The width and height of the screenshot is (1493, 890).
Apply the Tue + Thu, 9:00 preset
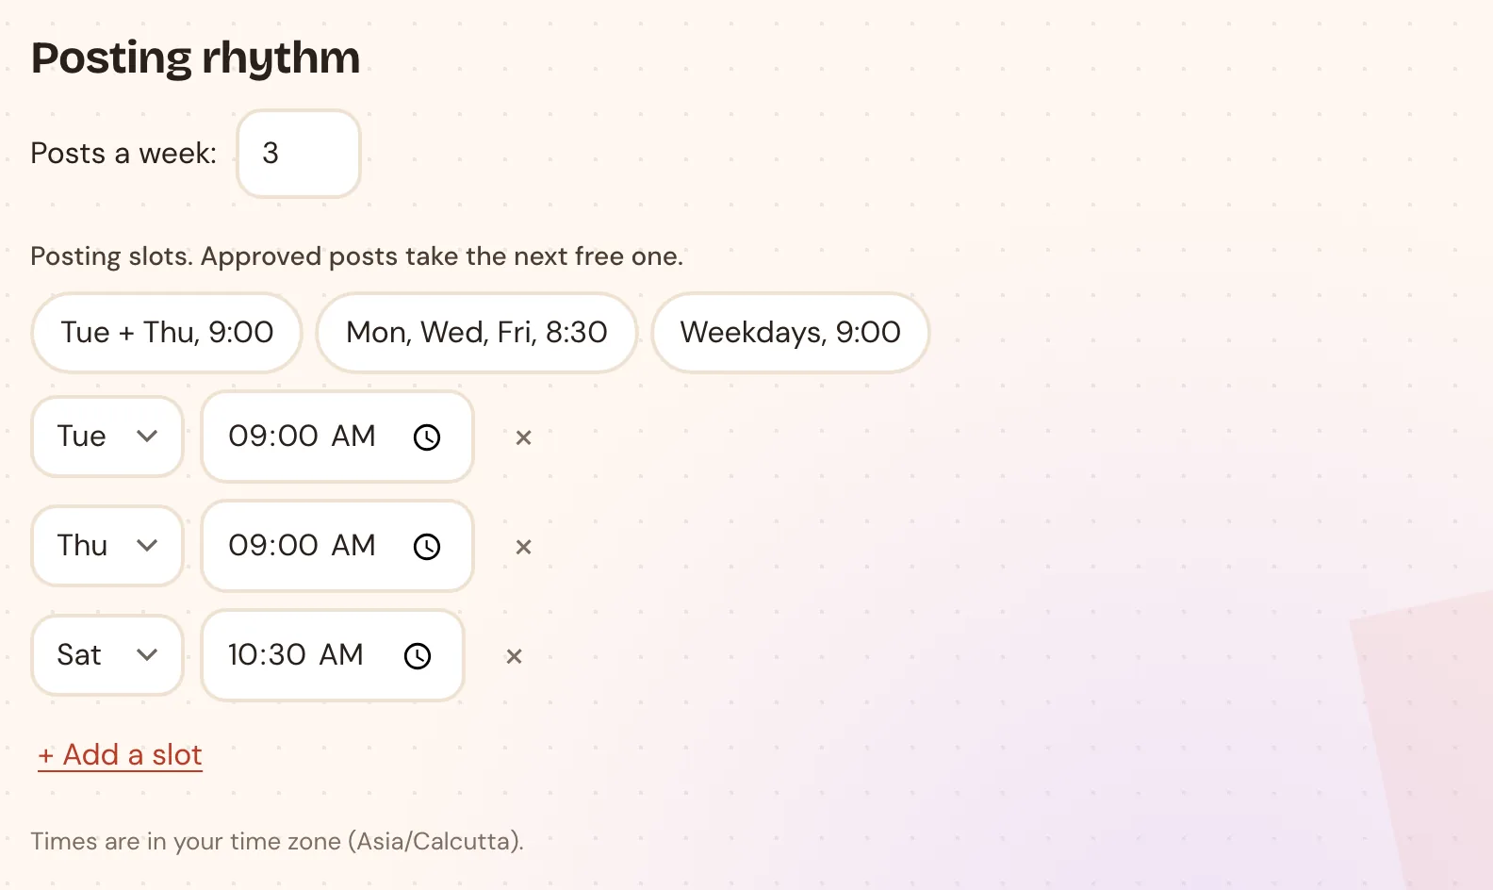point(167,333)
